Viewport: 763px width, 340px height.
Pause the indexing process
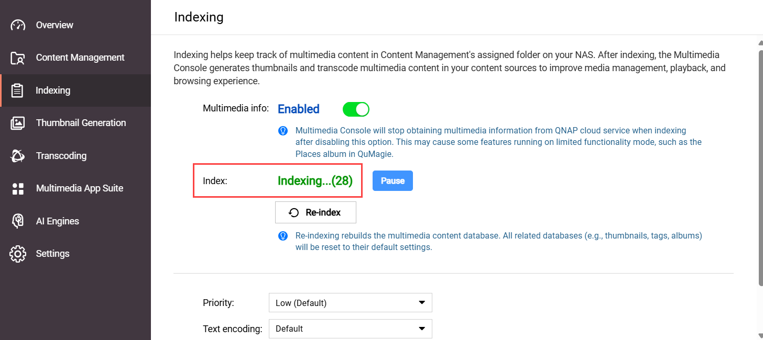(393, 181)
